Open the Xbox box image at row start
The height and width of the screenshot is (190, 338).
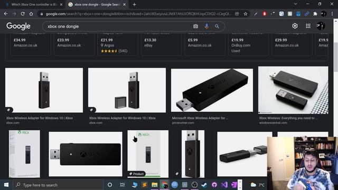pyautogui.click(x=24, y=154)
